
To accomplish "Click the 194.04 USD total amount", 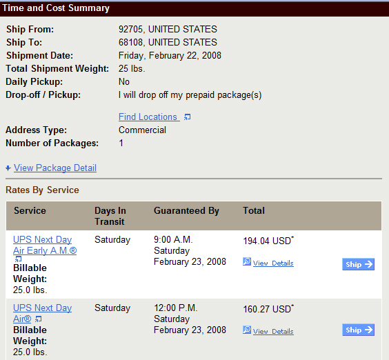I will pyautogui.click(x=268, y=241).
